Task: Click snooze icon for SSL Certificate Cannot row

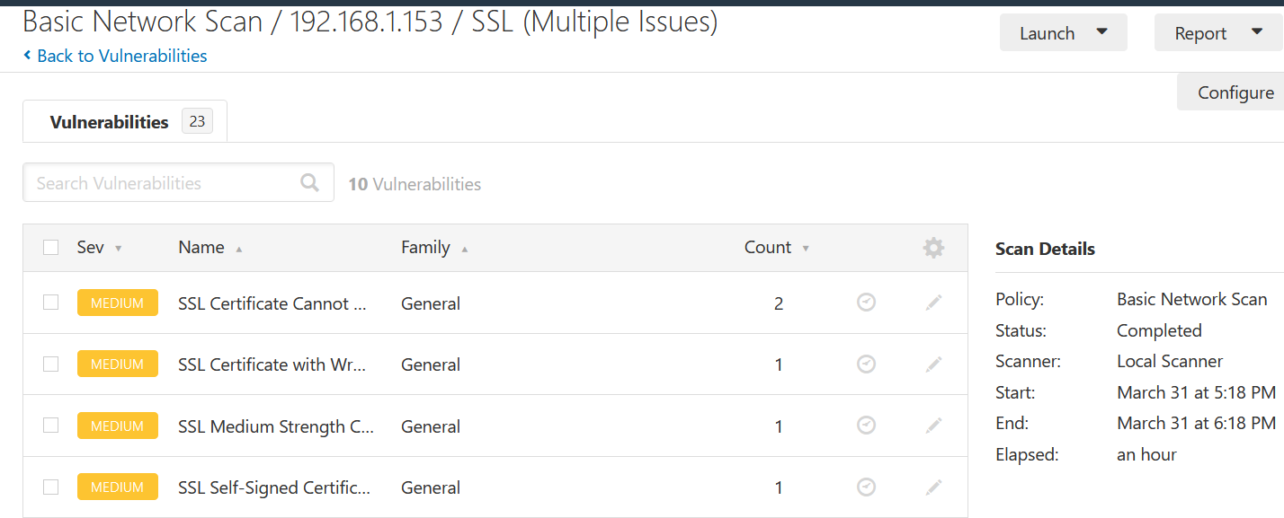Action: click(x=866, y=303)
